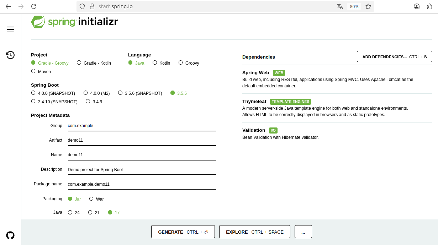
Task: Select Java version 21
Action: tap(94, 212)
